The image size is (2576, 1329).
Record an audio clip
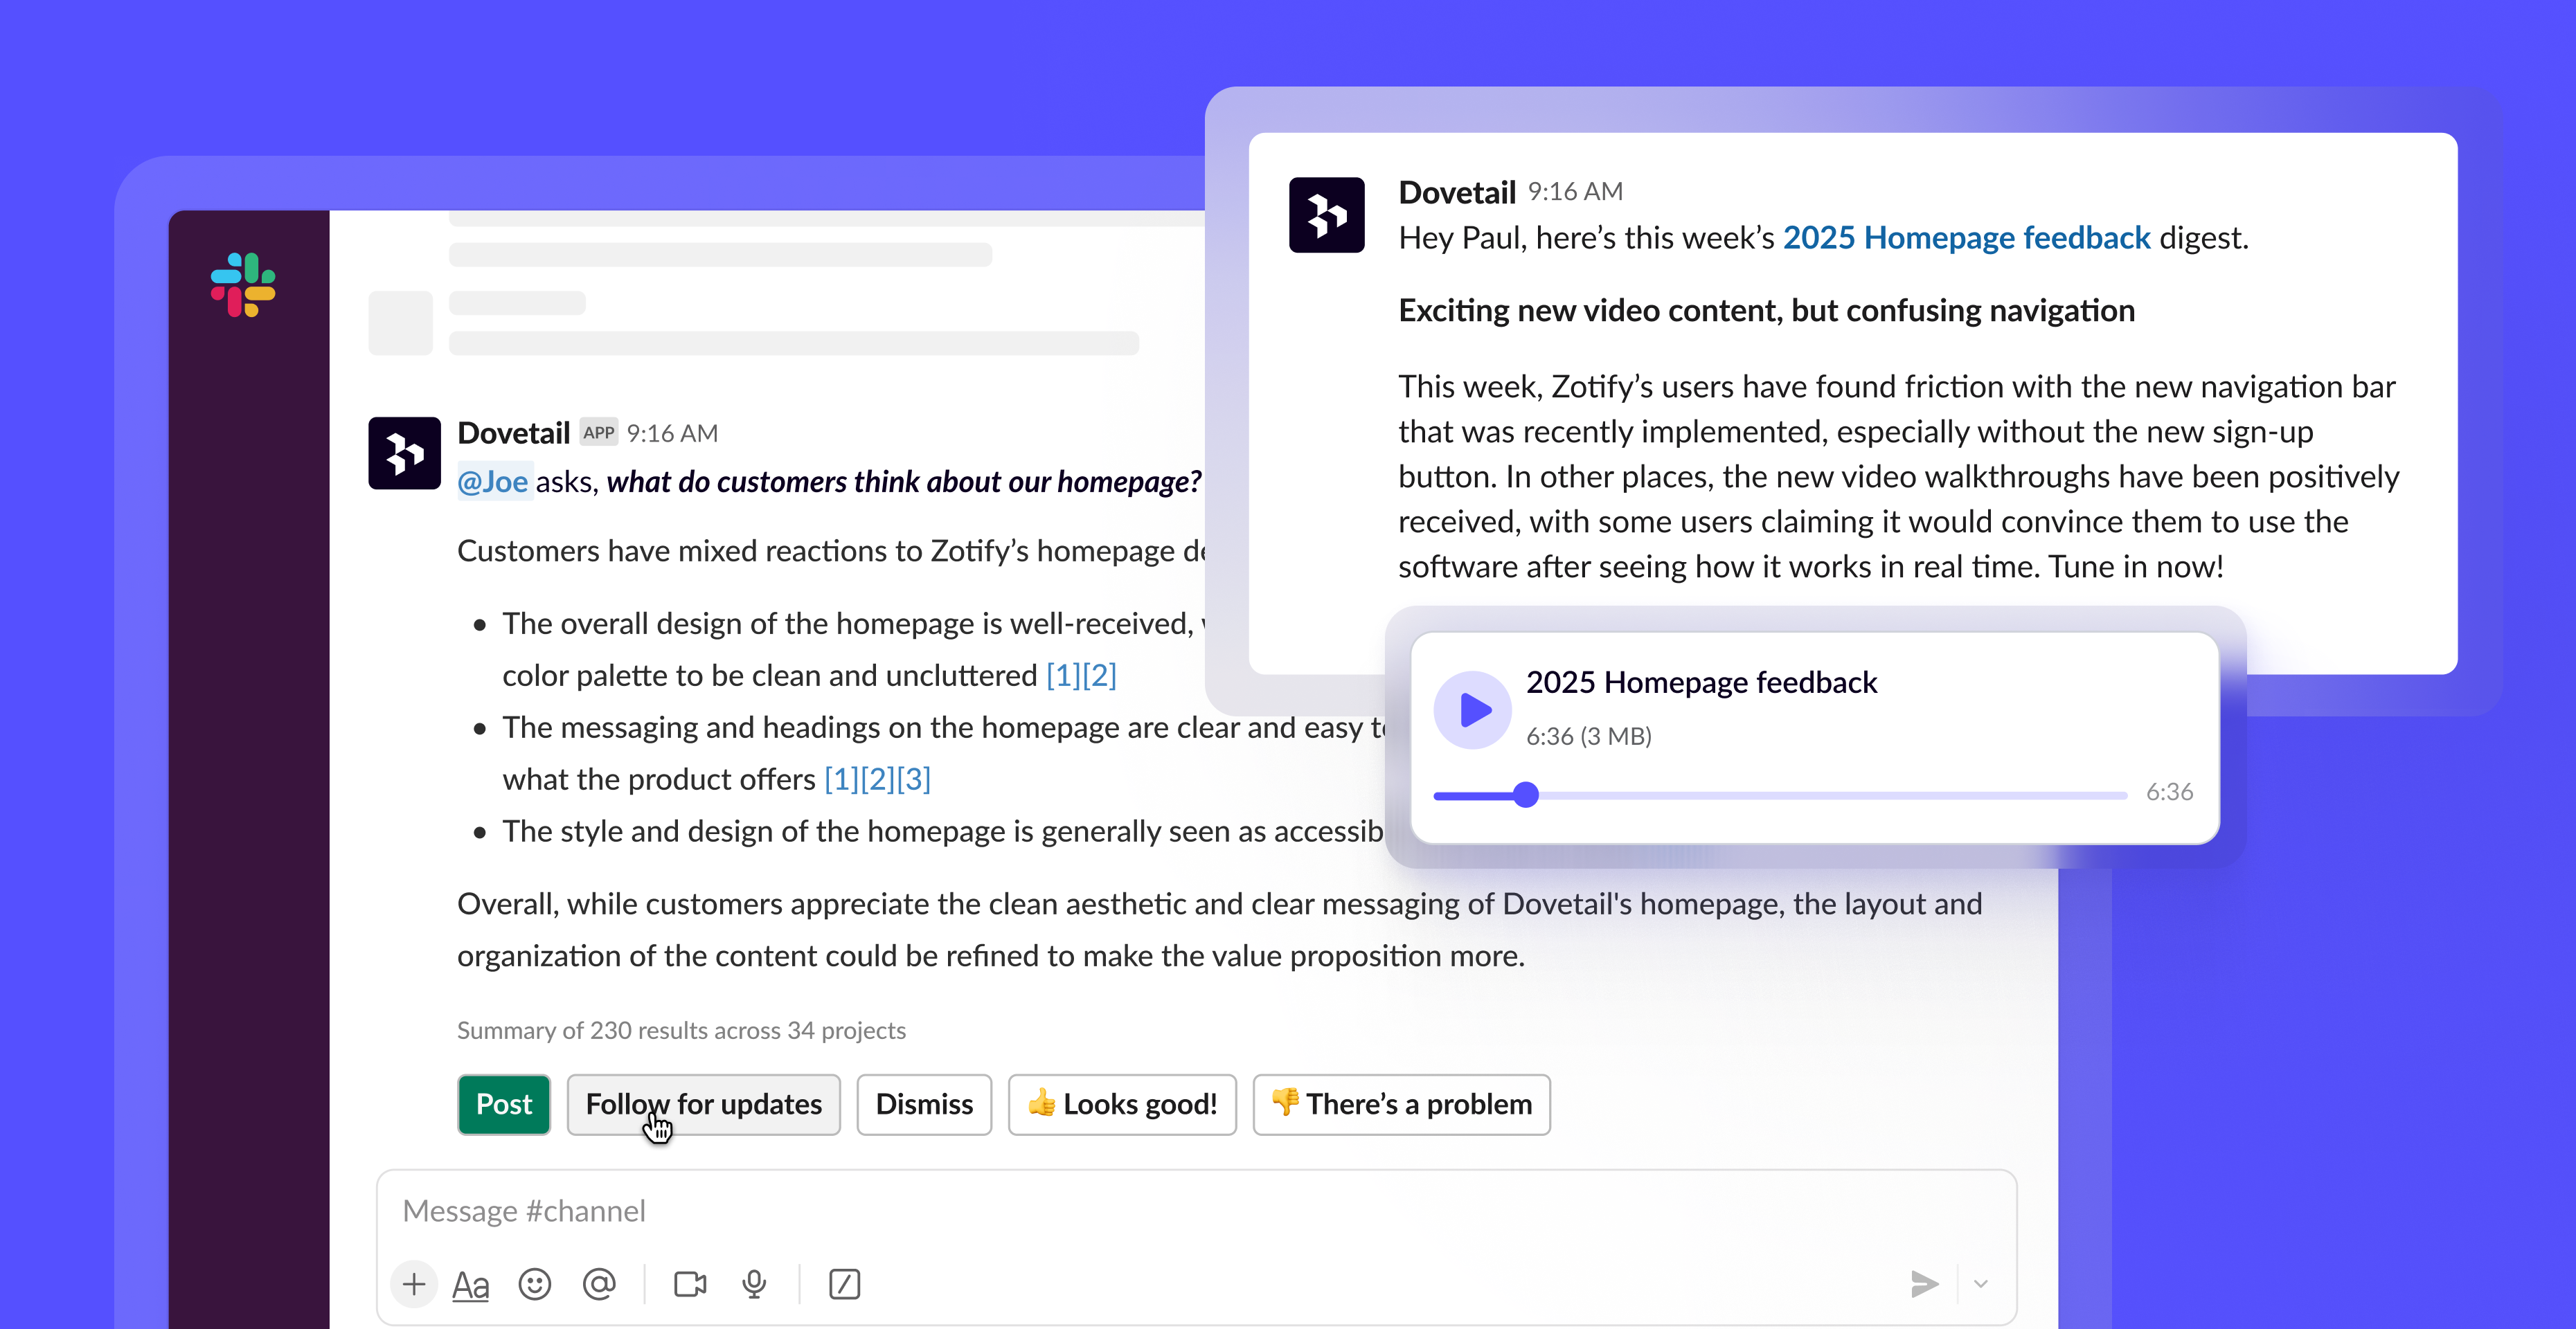click(x=754, y=1285)
